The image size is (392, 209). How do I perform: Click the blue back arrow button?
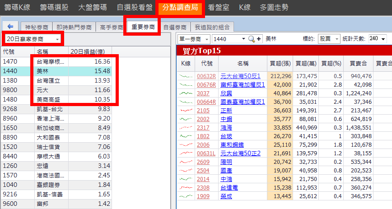[x=10, y=27]
